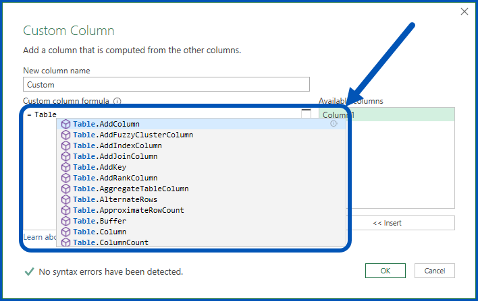478x301 pixels.
Task: Click the New column name field
Action: coord(166,84)
